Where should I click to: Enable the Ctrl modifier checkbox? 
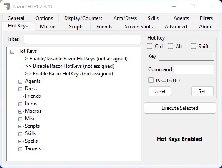149,46
